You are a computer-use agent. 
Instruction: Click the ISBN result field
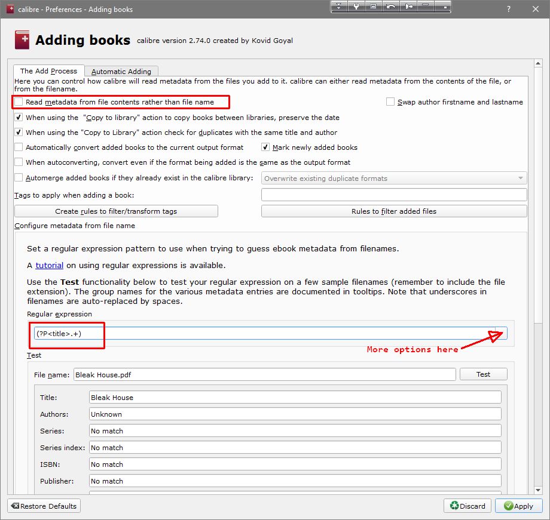(295, 464)
